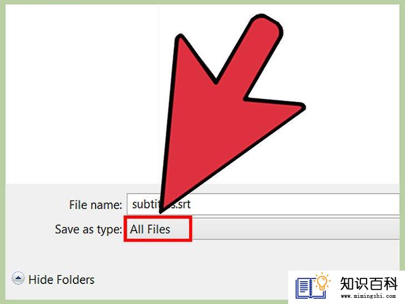Collapse the folder pane via Hide Folders
This screenshot has height=304, width=405.
(53, 279)
